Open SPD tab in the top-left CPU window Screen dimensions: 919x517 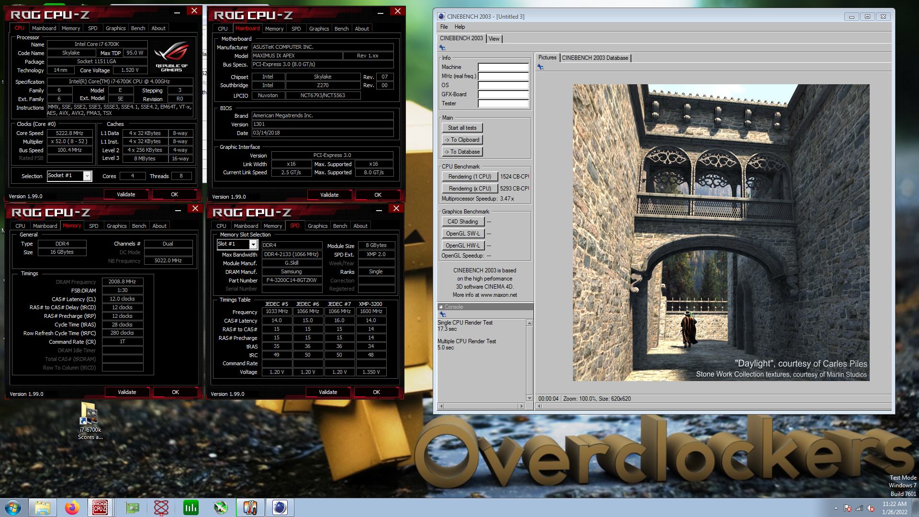(93, 28)
